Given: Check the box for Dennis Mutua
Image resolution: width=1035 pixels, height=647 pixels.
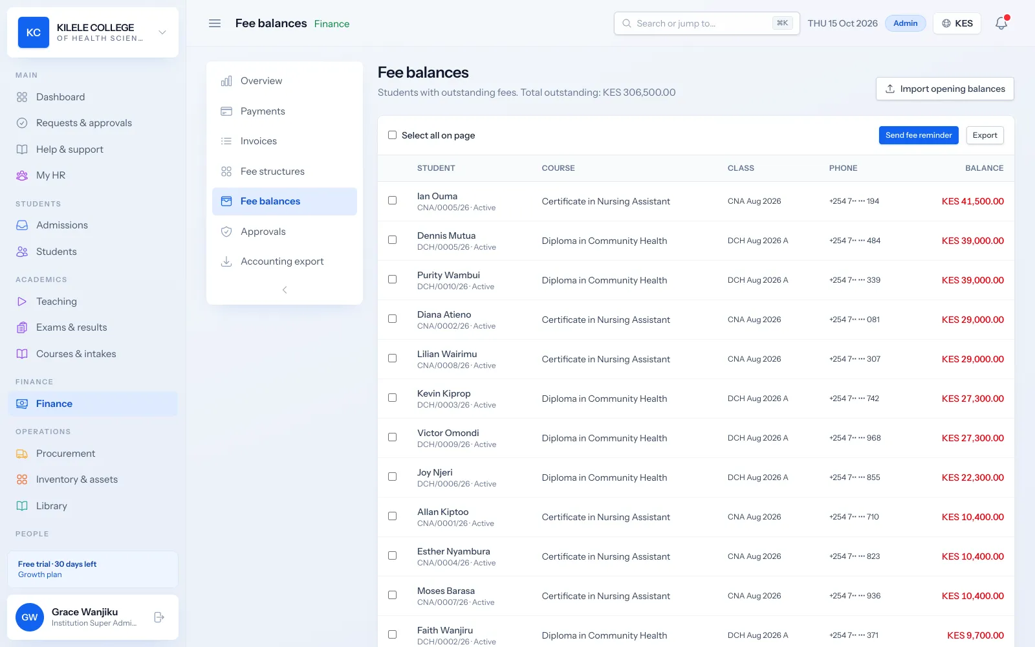Looking at the screenshot, I should pyautogui.click(x=392, y=240).
